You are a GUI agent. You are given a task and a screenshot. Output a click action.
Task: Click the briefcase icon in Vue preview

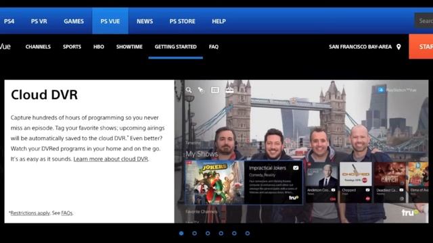pyautogui.click(x=229, y=90)
